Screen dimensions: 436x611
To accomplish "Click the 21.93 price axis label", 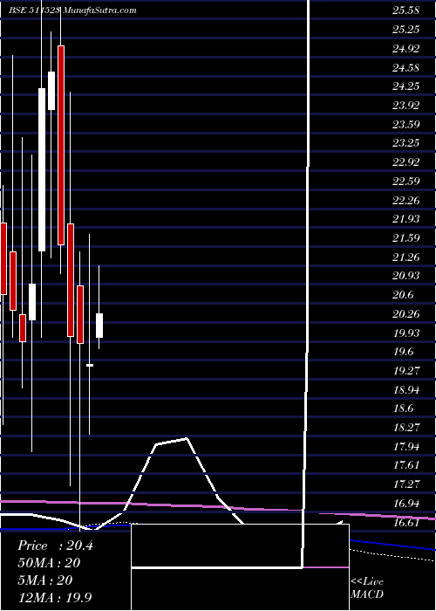I will 406,219.
